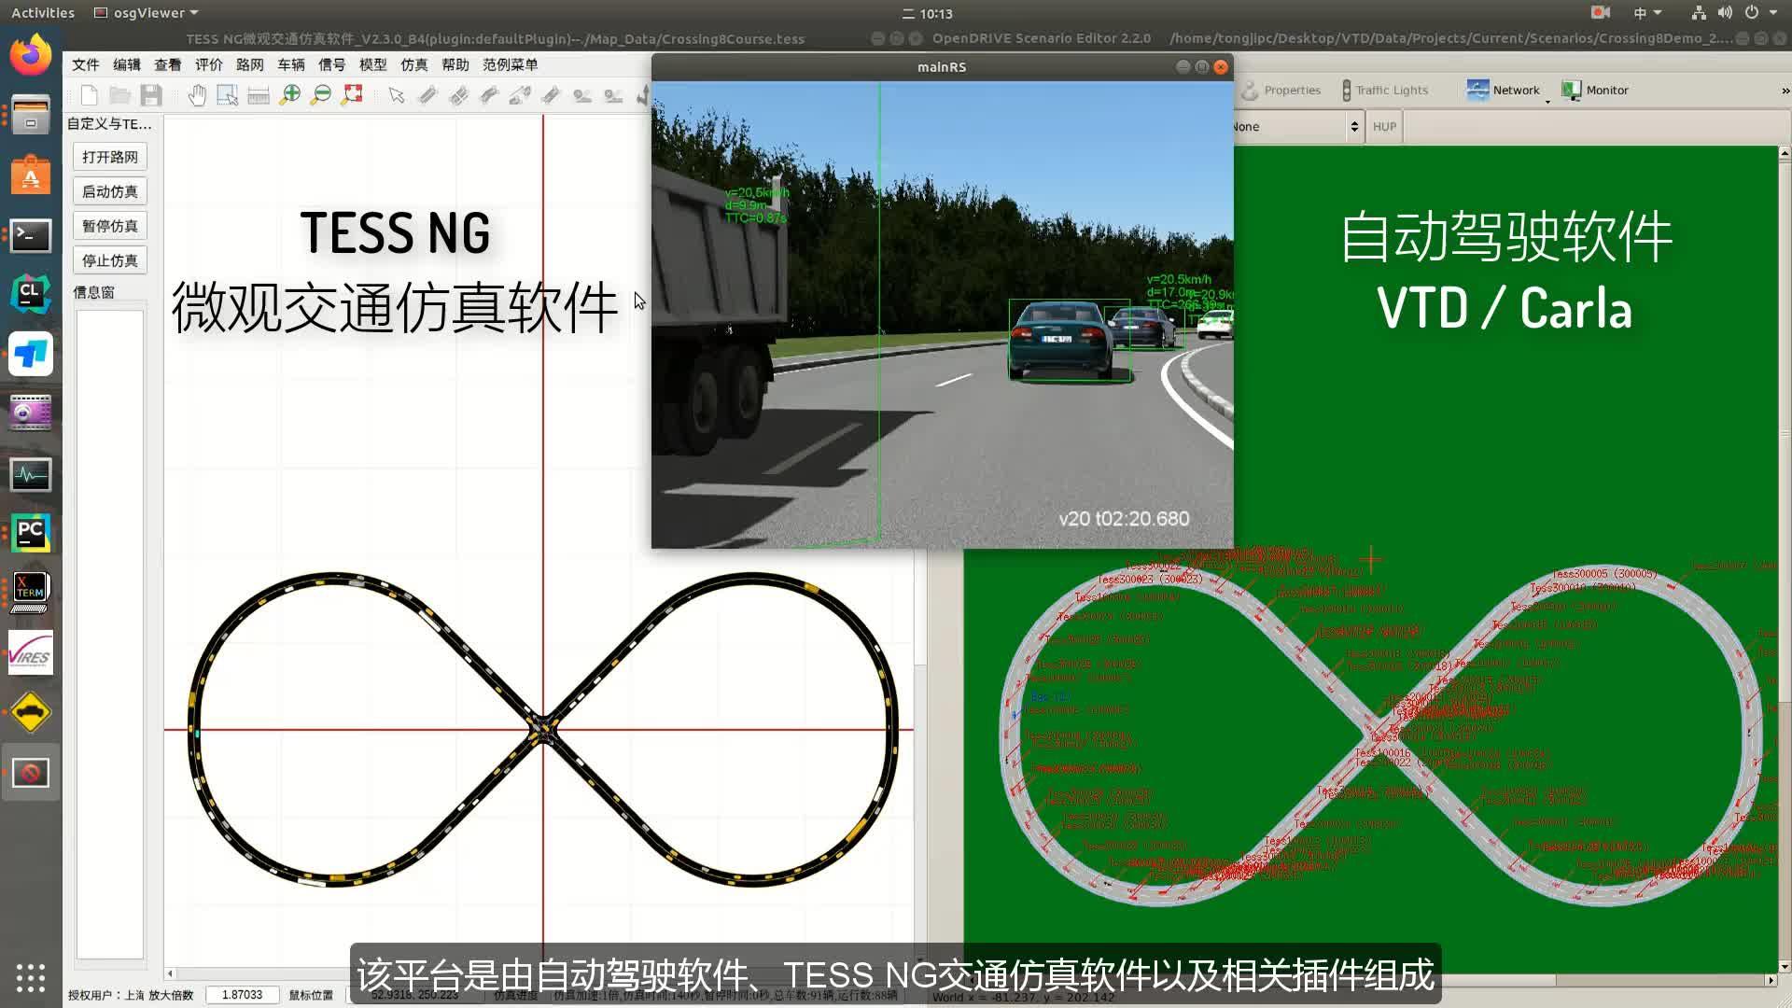Viewport: 1792px width, 1008px height.
Task: Select the hand pan tool
Action: (197, 95)
